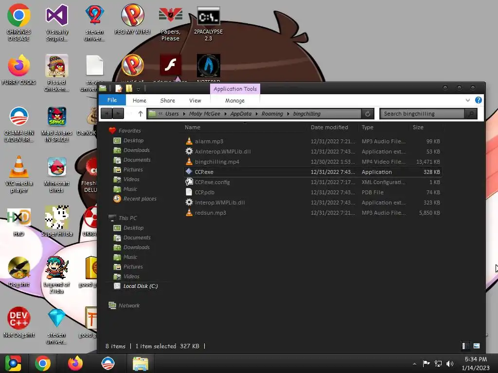Open Recent places in Favorites
498x373 pixels.
tap(135, 199)
